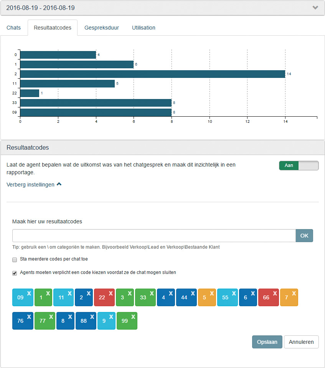
Task: Enable 'Sta meerdere codes per chat toe'
Action: tap(15, 259)
